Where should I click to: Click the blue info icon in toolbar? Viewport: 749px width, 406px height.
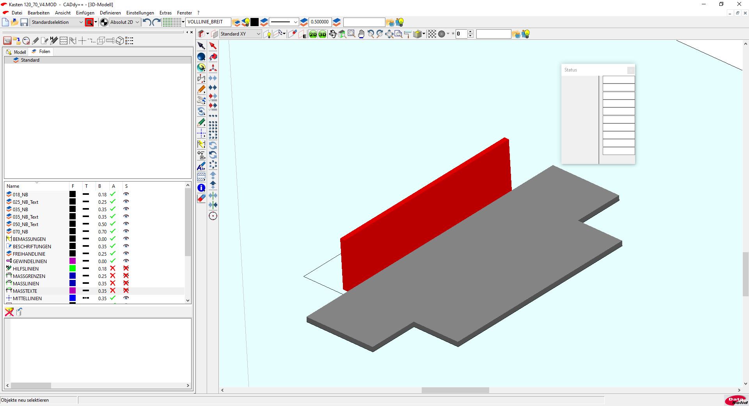click(x=201, y=188)
